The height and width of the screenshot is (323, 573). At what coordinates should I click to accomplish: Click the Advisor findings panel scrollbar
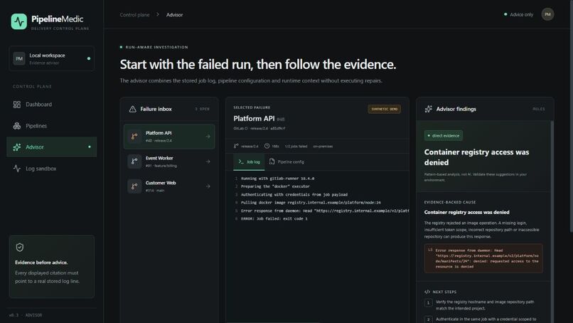tap(552, 222)
